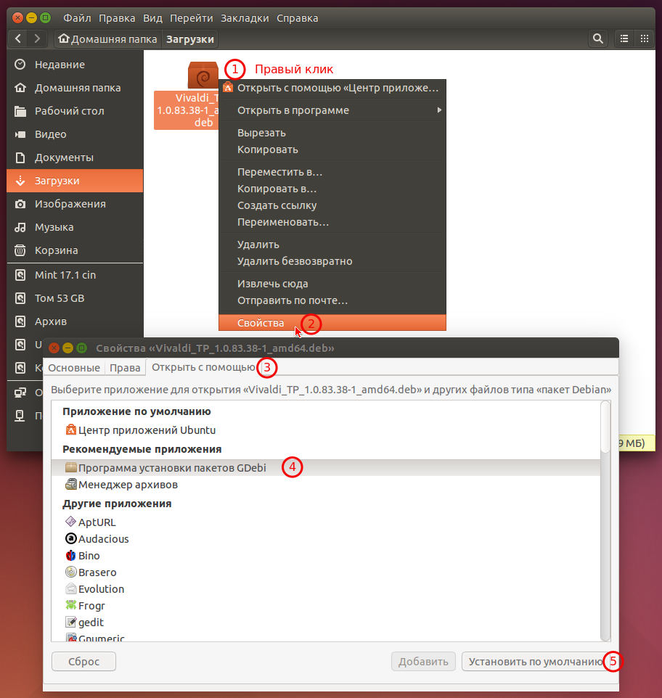The height and width of the screenshot is (698, 662).
Task: Open the search magnifier in file manager toolbar
Action: [x=598, y=38]
